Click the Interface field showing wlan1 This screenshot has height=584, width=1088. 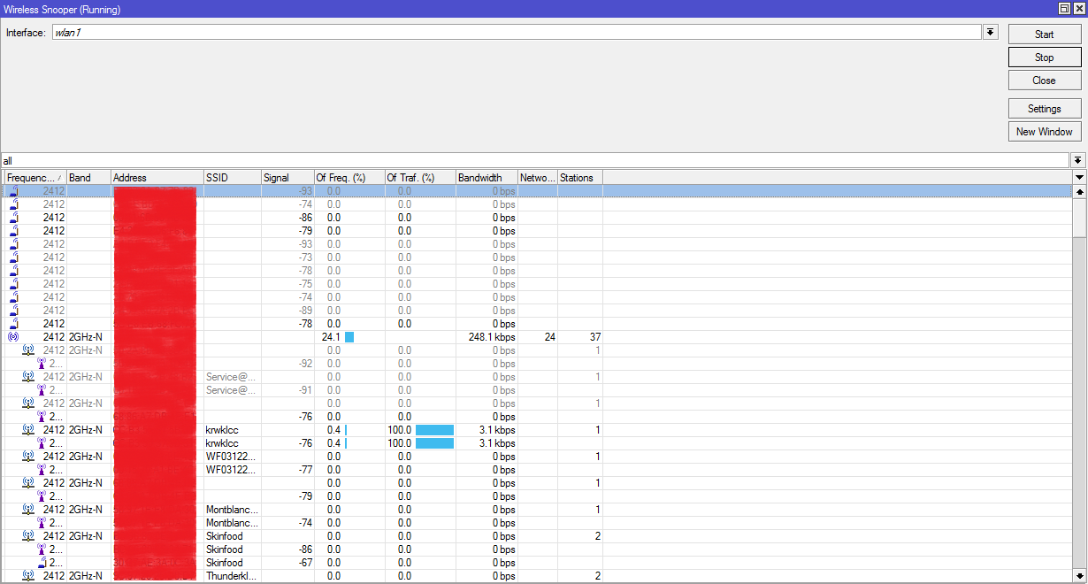(515, 32)
